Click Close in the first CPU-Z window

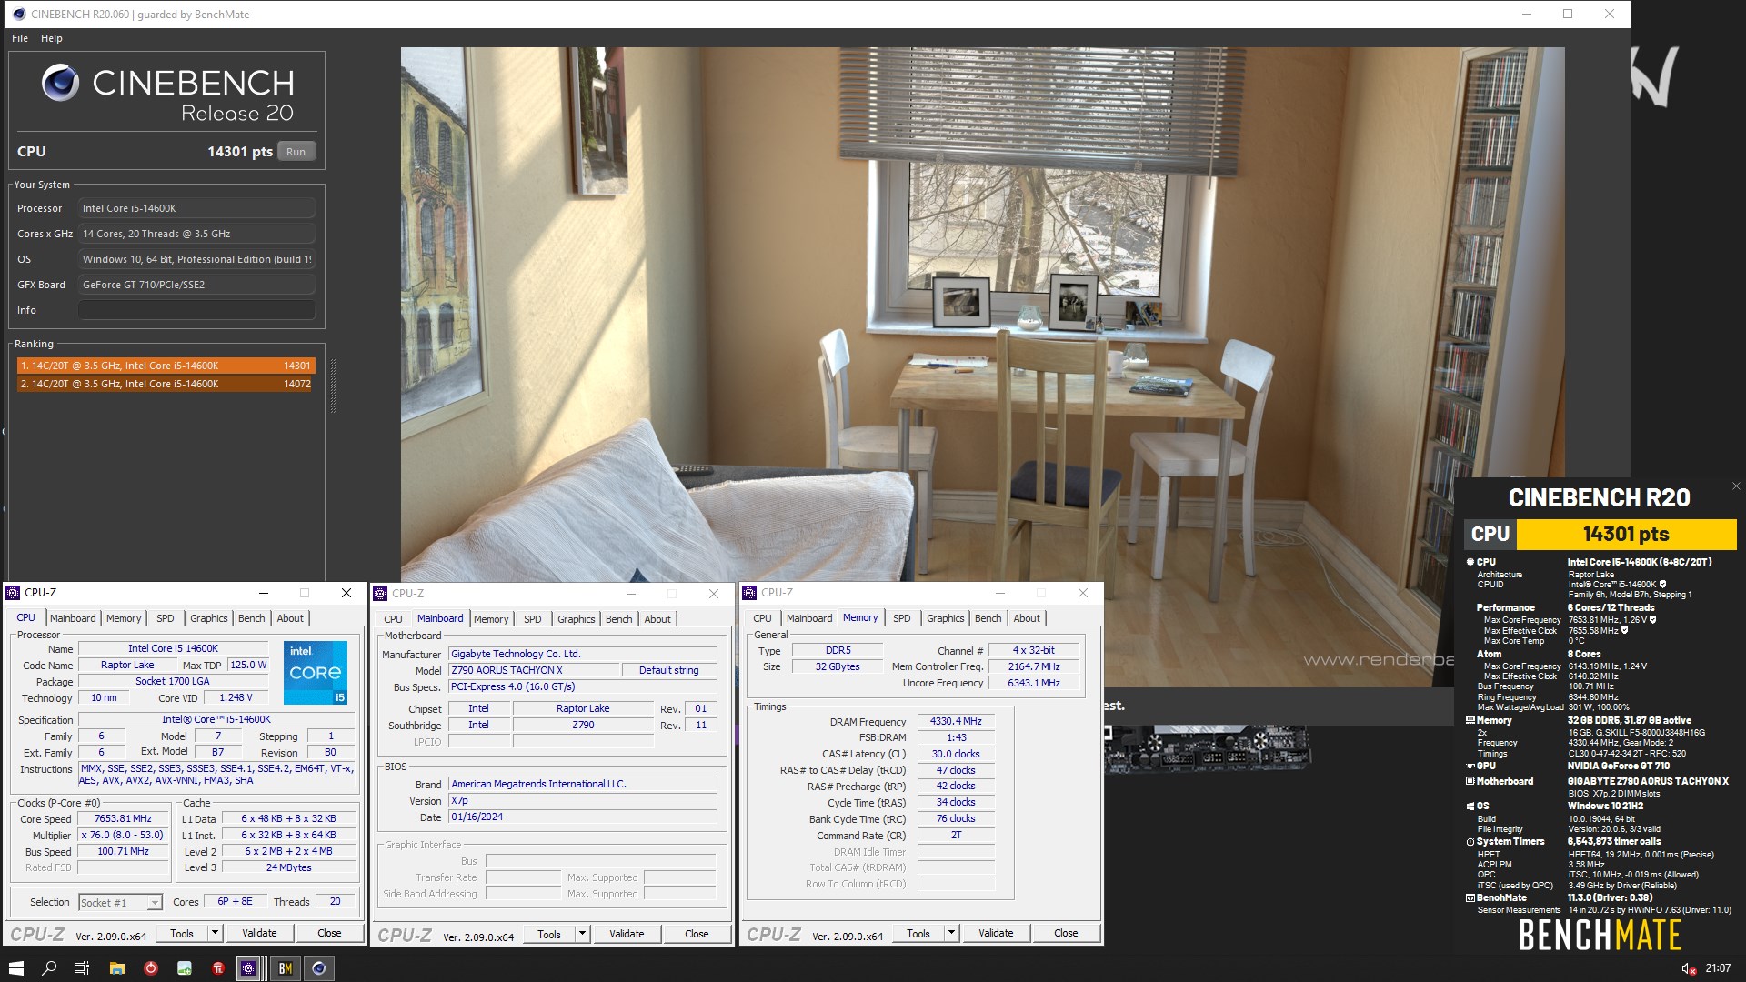(329, 933)
